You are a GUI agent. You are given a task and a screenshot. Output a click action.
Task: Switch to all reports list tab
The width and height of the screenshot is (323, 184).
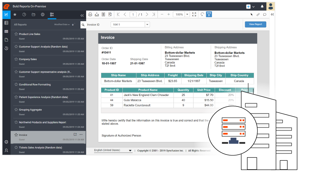(x=52, y=15)
